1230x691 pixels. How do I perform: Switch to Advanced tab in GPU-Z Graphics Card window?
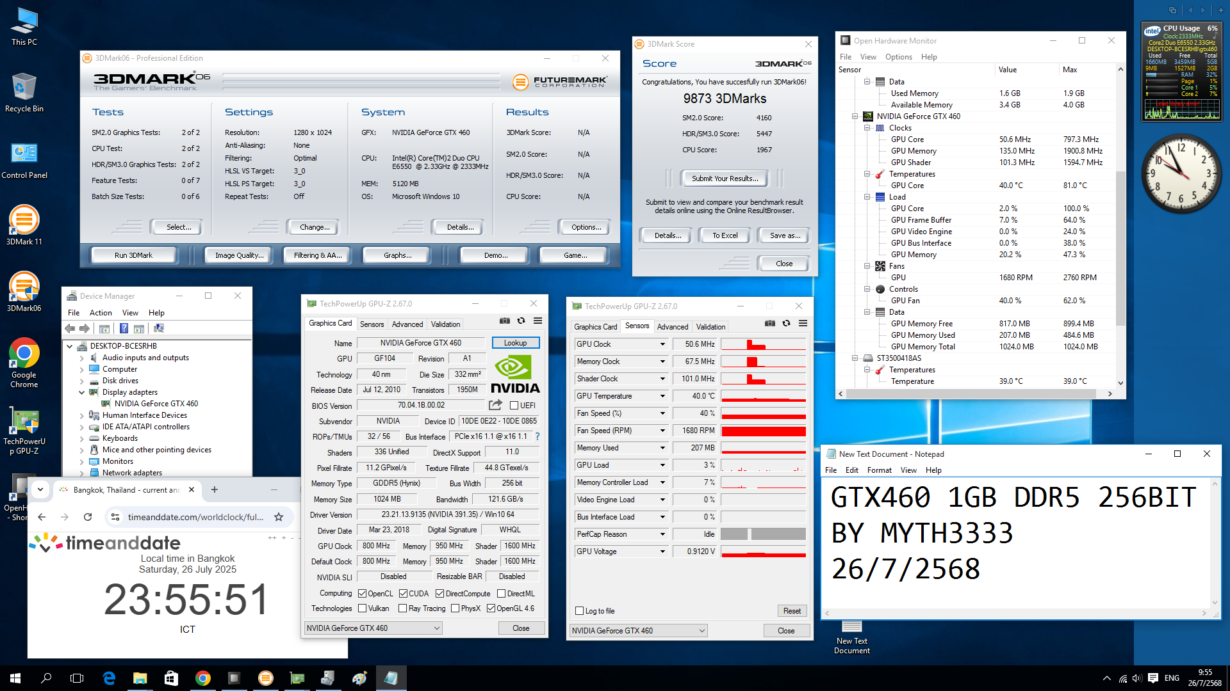[x=407, y=324]
